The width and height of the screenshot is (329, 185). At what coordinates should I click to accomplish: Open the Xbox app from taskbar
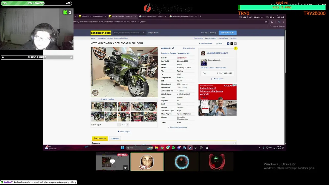click(168, 148)
